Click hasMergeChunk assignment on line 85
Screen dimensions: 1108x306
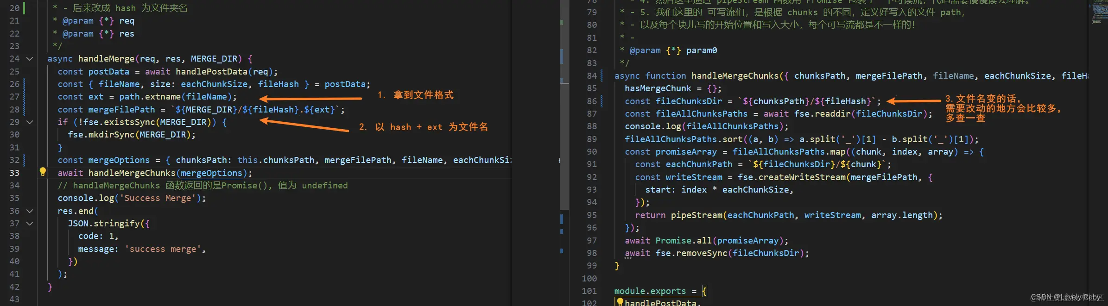tap(672, 88)
